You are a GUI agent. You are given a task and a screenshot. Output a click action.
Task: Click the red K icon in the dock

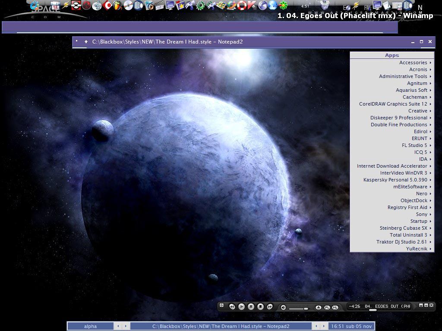(252, 5)
